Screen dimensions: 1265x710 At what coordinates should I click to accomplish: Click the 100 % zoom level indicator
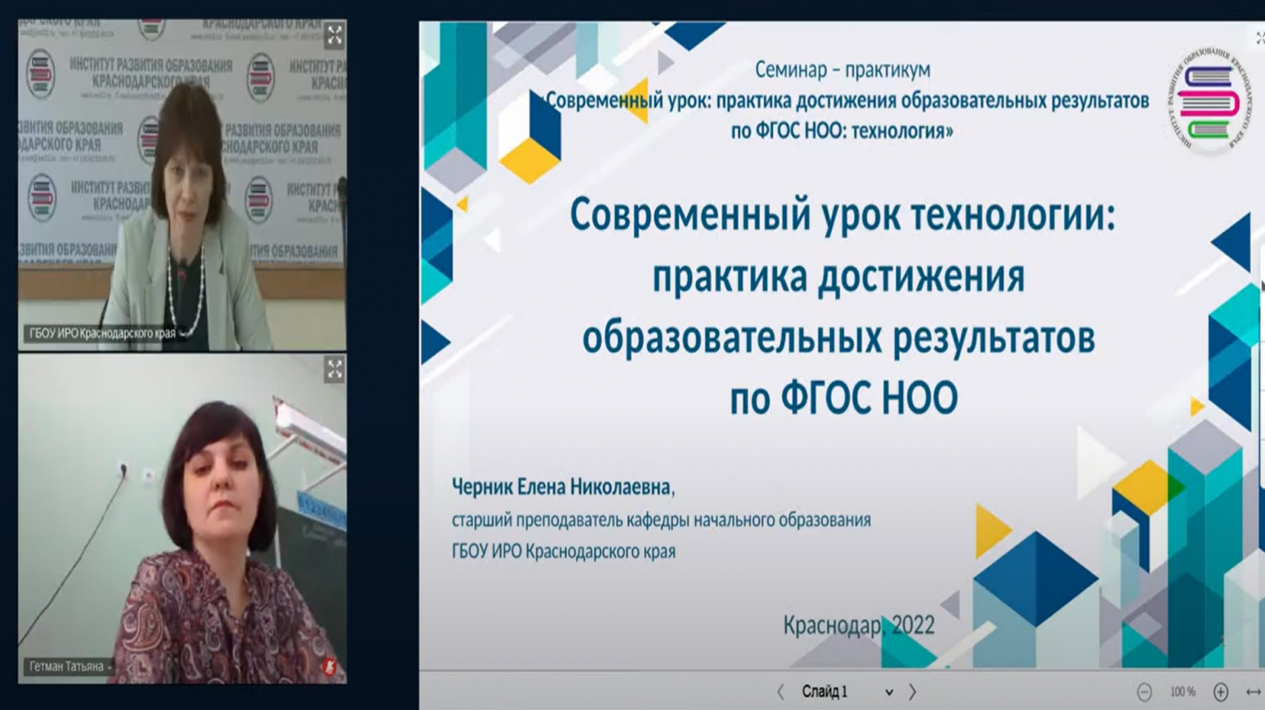click(1183, 693)
